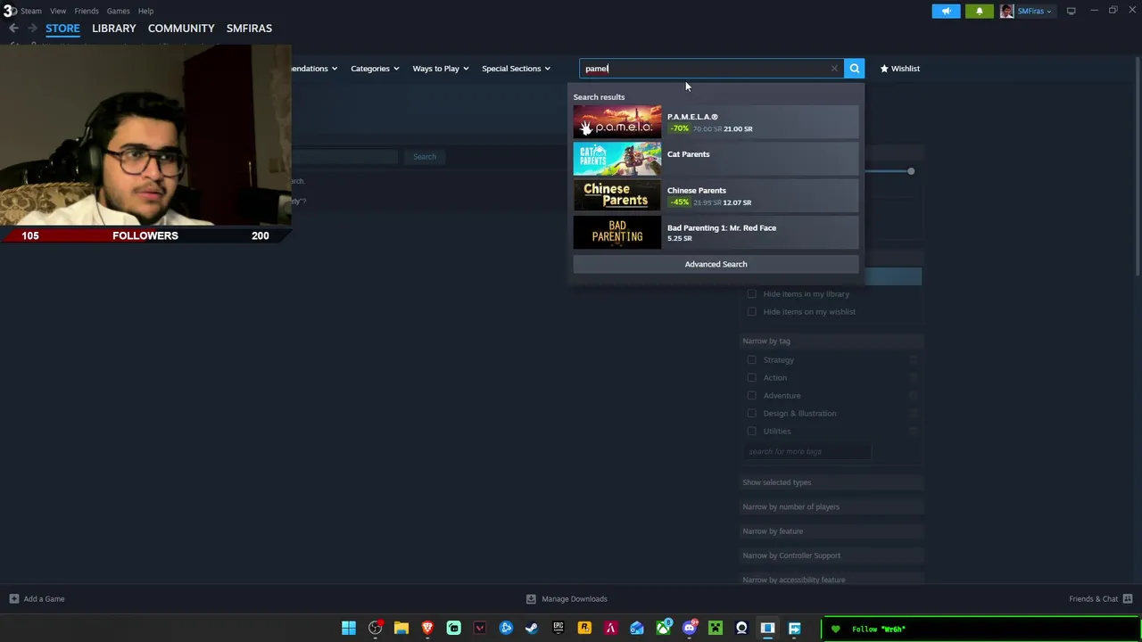The width and height of the screenshot is (1142, 642).
Task: Open the Steam menu
Action: tap(31, 11)
